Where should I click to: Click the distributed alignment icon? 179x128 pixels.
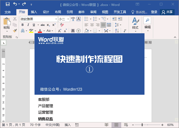coord(109,25)
